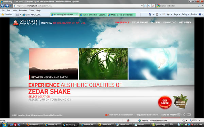Click the Home icon in the command bar
This screenshot has height=127, width=204.
point(150,14)
